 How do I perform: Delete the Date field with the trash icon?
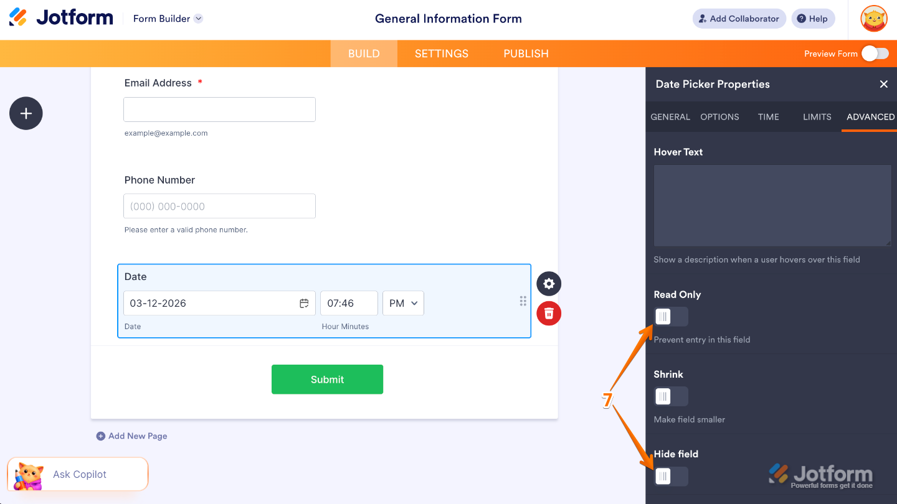point(548,314)
